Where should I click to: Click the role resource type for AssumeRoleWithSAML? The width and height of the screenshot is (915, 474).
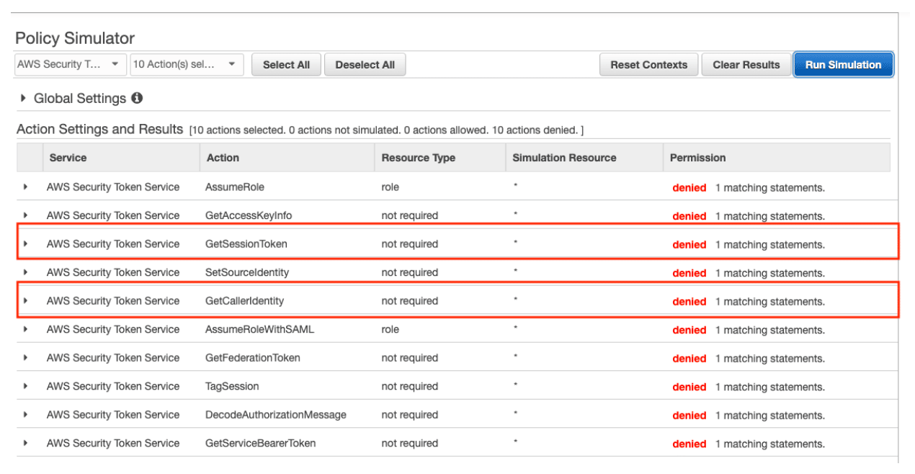coord(390,329)
